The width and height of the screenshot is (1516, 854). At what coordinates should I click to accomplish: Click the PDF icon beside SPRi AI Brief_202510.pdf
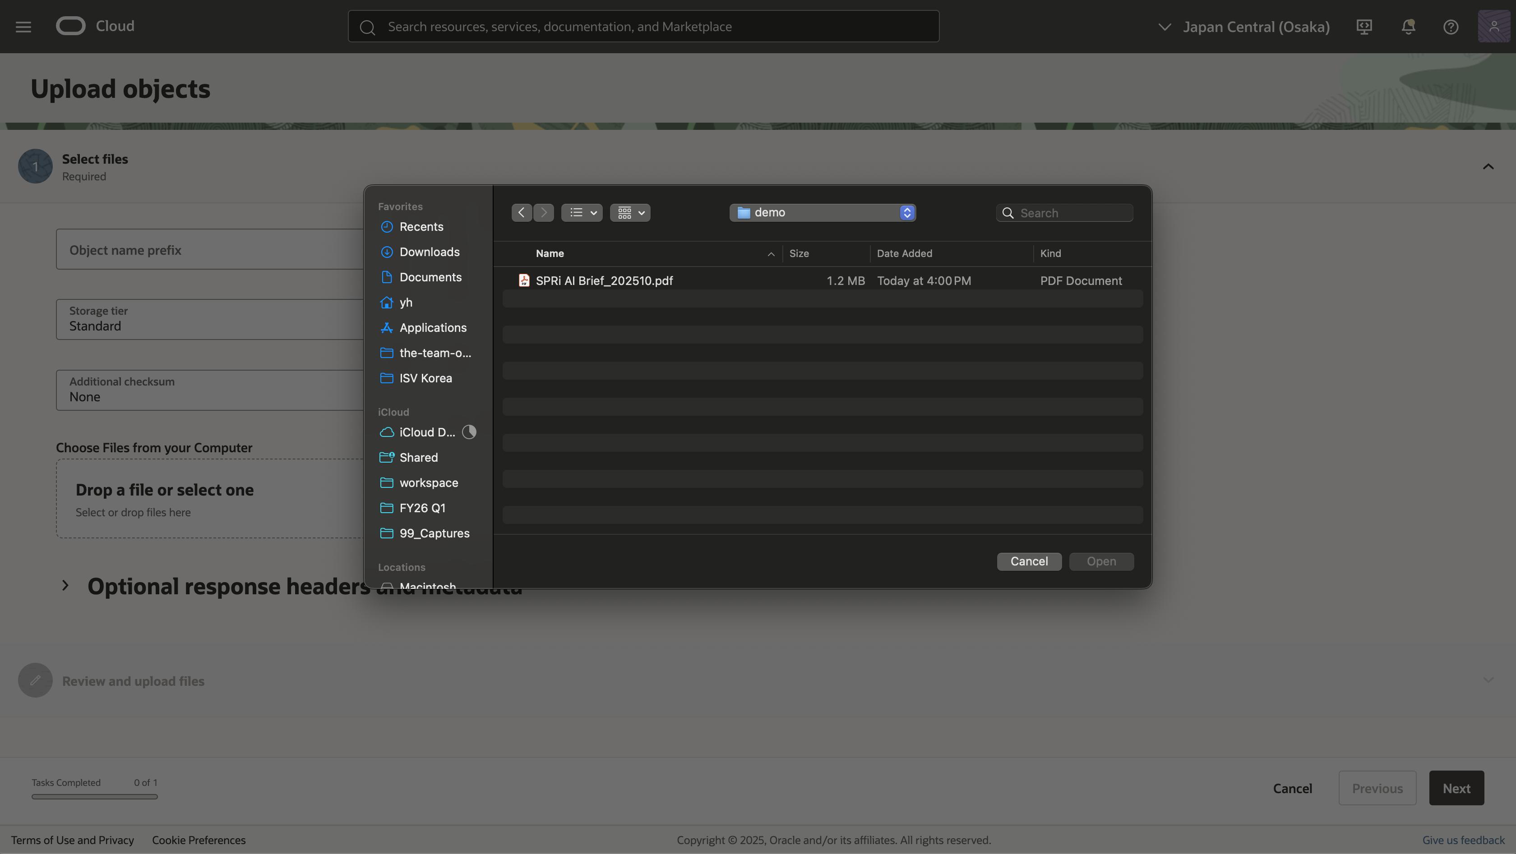[x=523, y=280]
